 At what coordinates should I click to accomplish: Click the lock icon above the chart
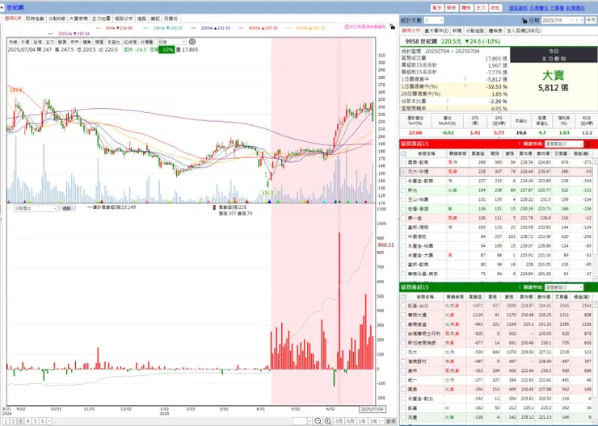point(393,27)
